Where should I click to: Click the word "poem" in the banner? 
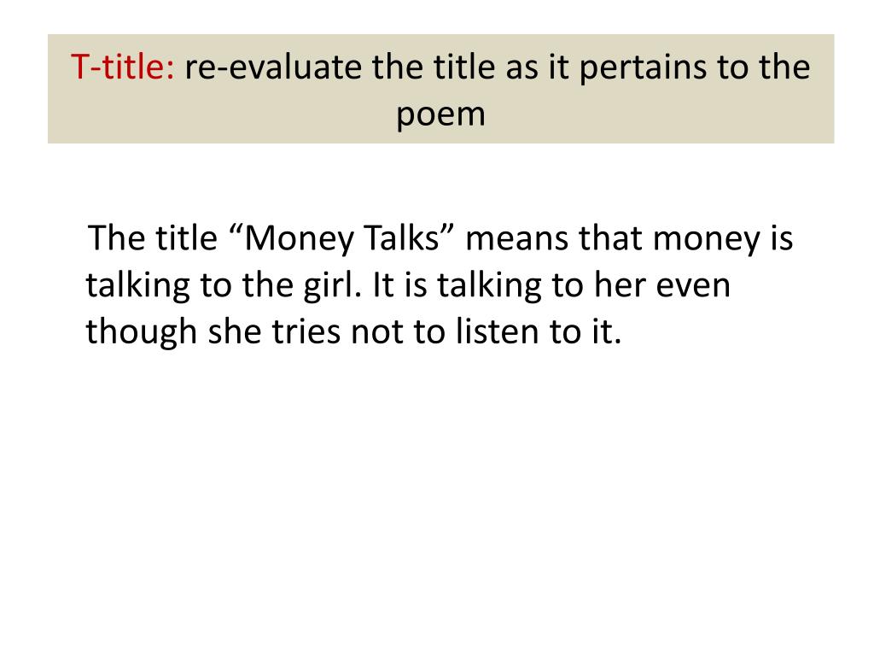[x=441, y=115]
